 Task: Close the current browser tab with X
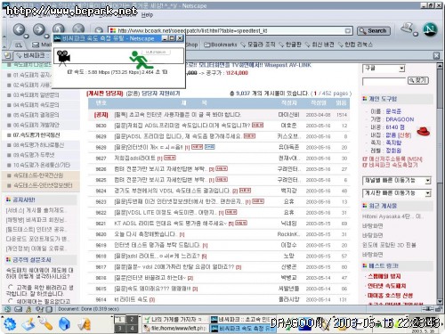click(436, 55)
